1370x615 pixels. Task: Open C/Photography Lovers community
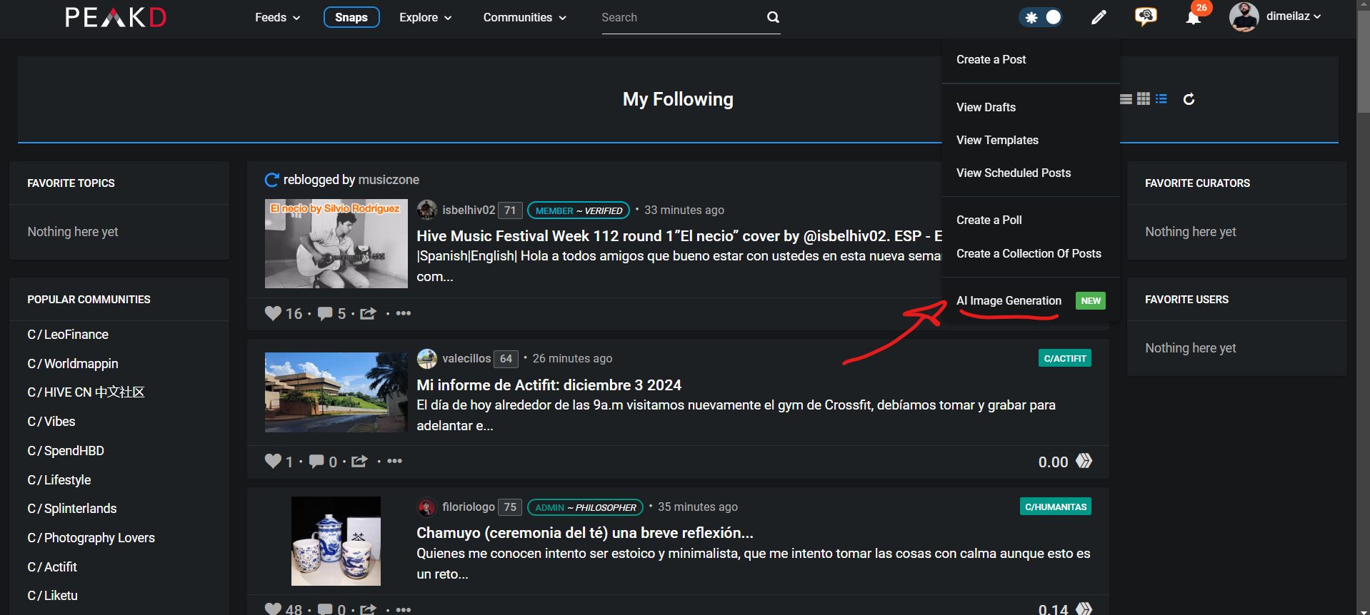(91, 538)
